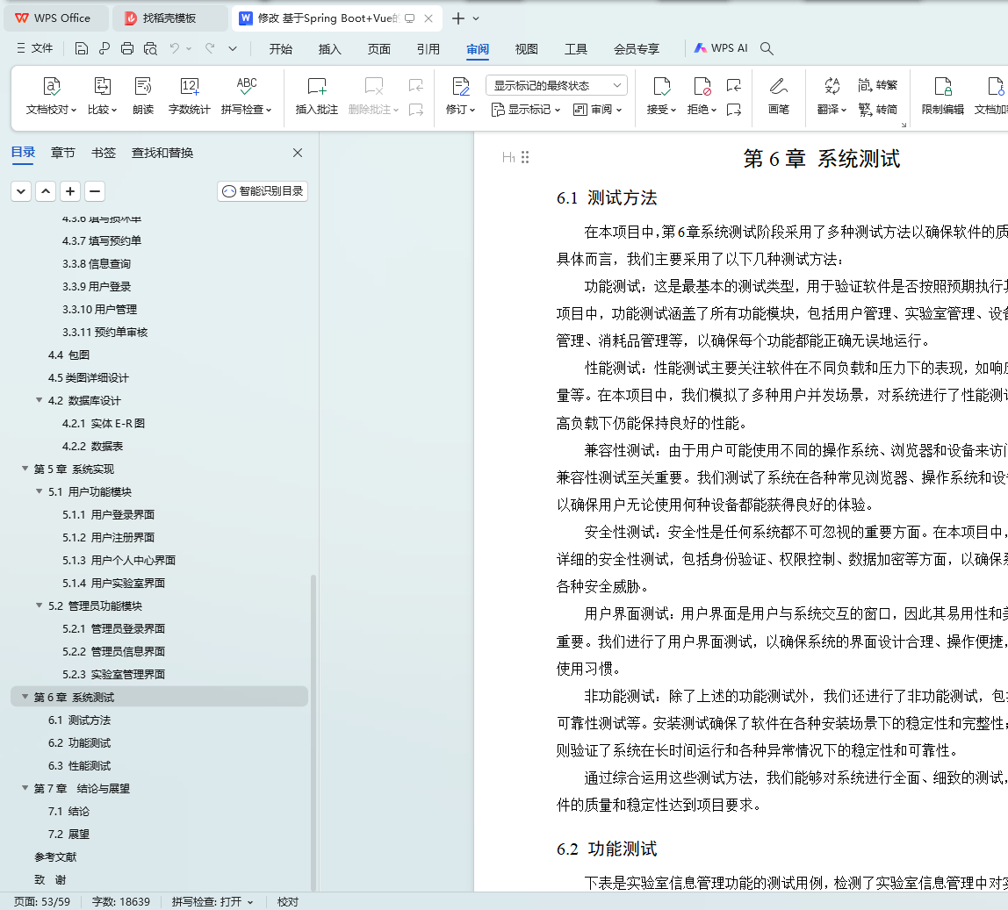Open the 查找和替换 navigation tab

click(x=162, y=153)
